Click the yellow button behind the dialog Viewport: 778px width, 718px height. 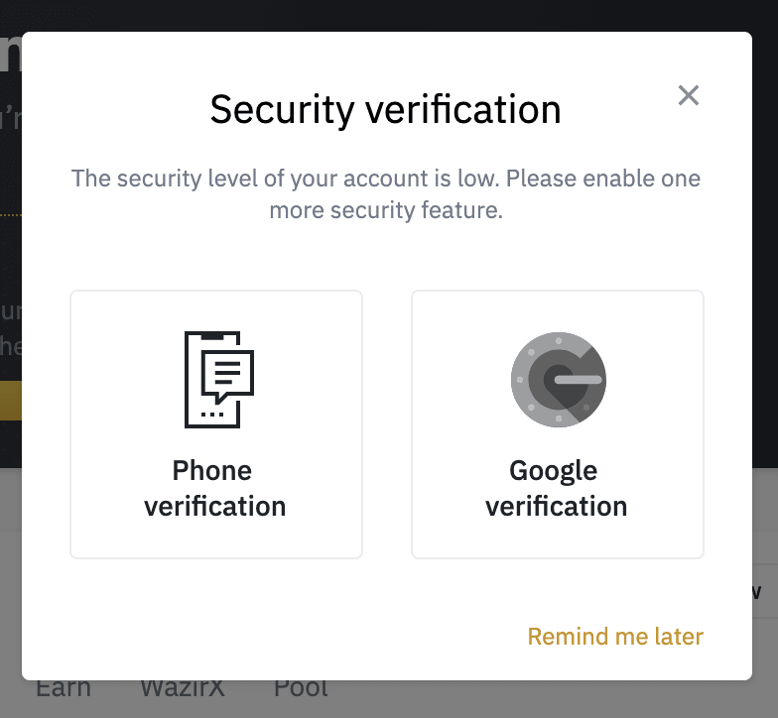click(10, 401)
